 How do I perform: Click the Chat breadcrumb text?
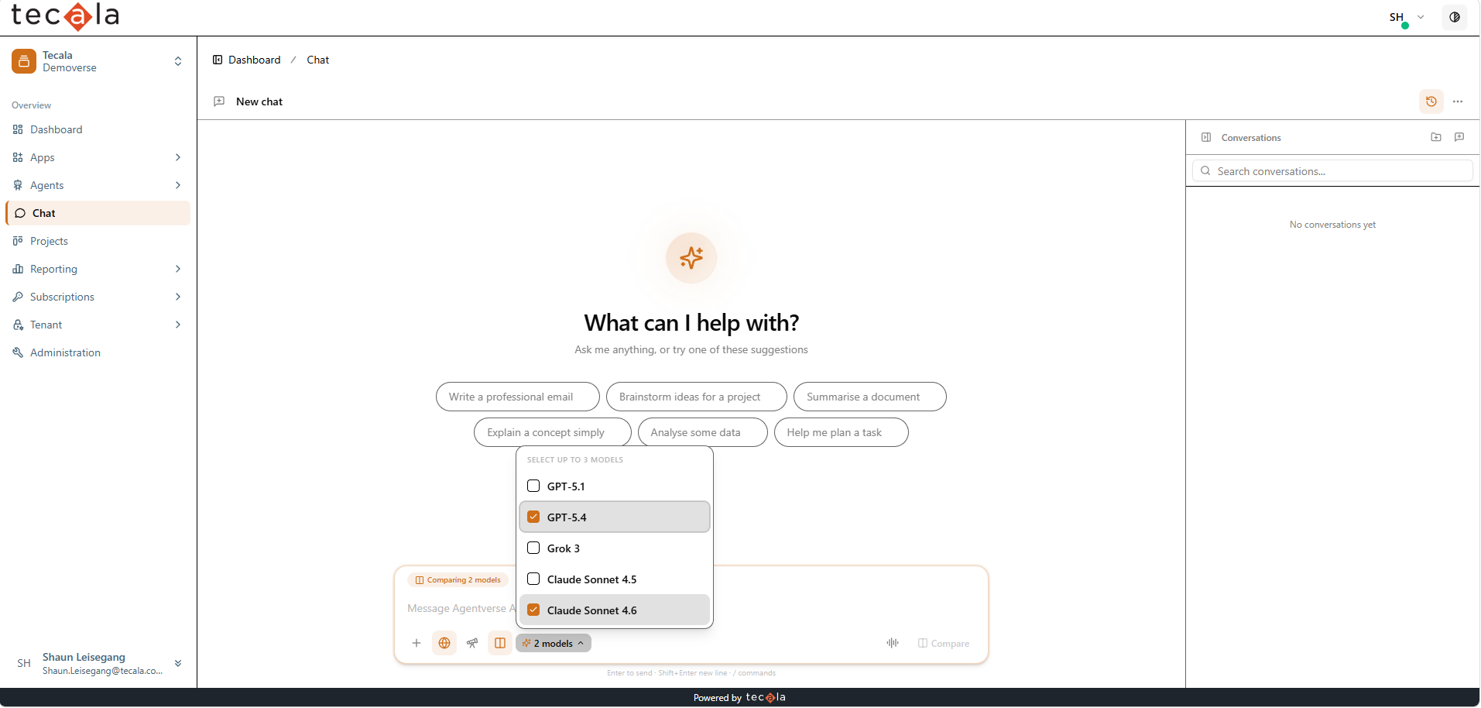[318, 60]
